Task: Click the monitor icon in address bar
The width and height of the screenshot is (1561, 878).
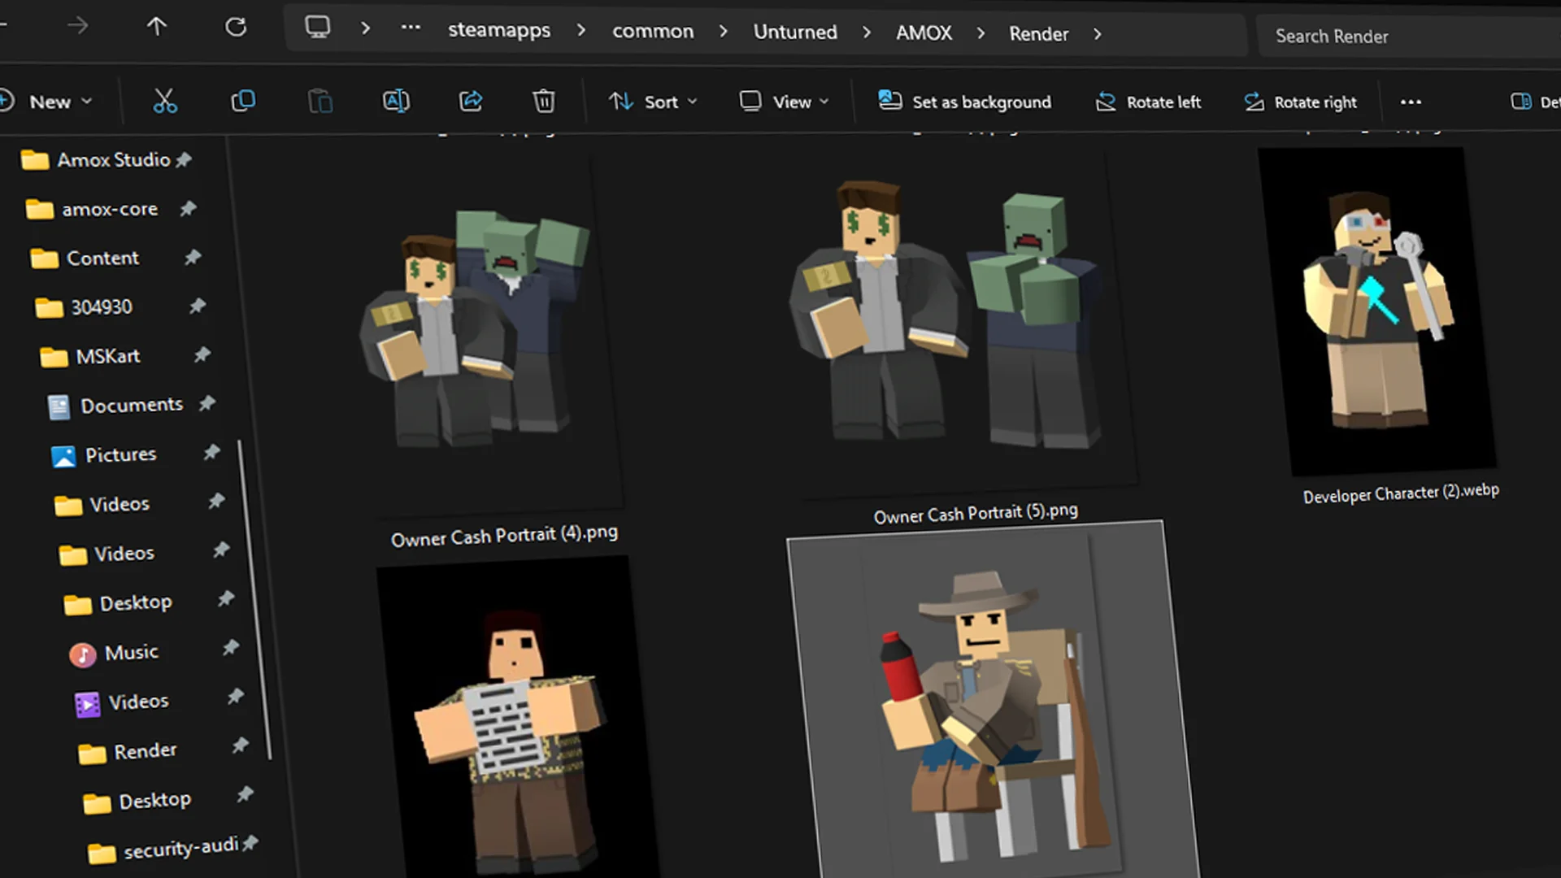Action: pyautogui.click(x=317, y=28)
